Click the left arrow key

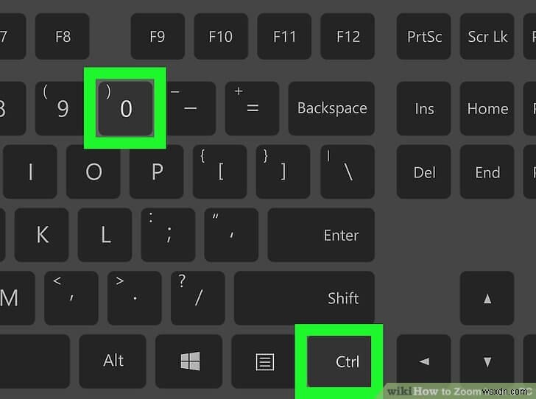(x=424, y=361)
